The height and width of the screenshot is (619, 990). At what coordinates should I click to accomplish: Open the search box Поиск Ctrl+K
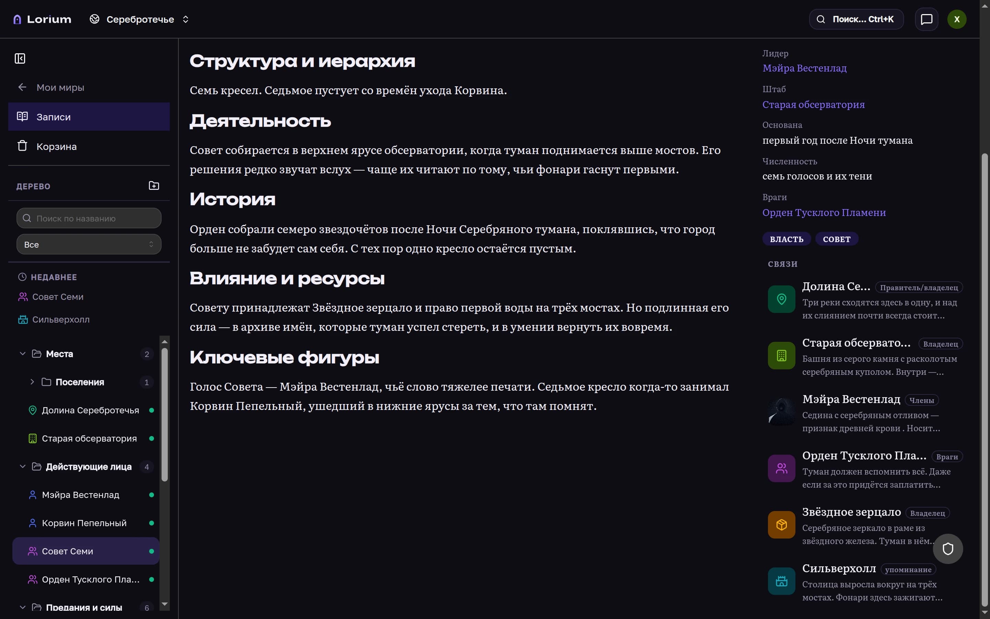(856, 19)
